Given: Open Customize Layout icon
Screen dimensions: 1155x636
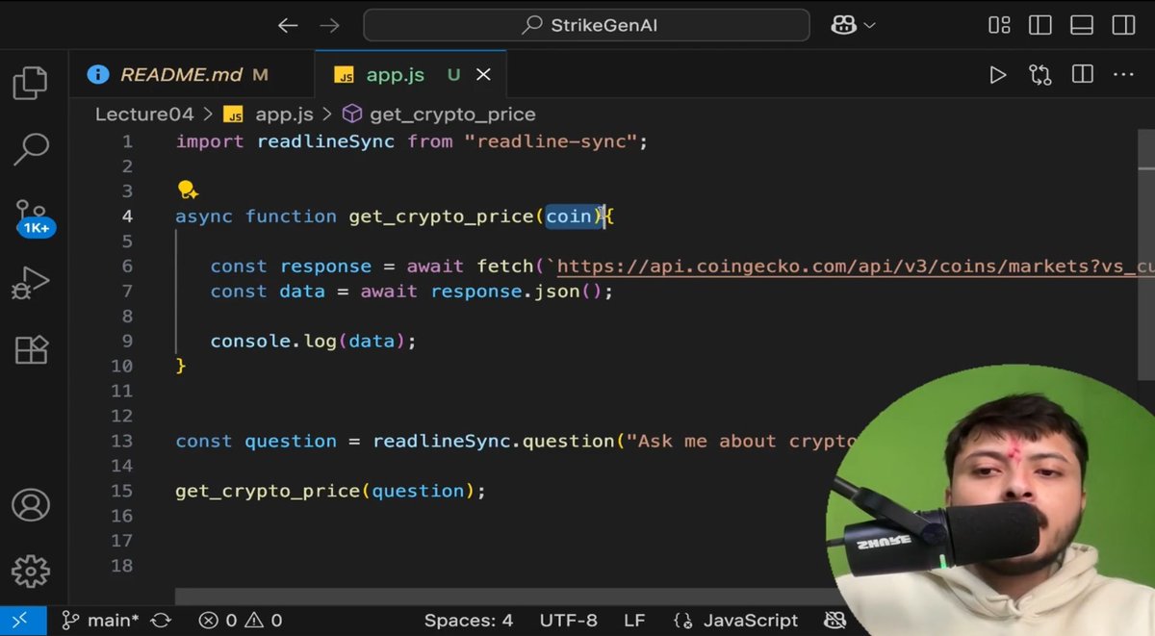Looking at the screenshot, I should point(999,26).
